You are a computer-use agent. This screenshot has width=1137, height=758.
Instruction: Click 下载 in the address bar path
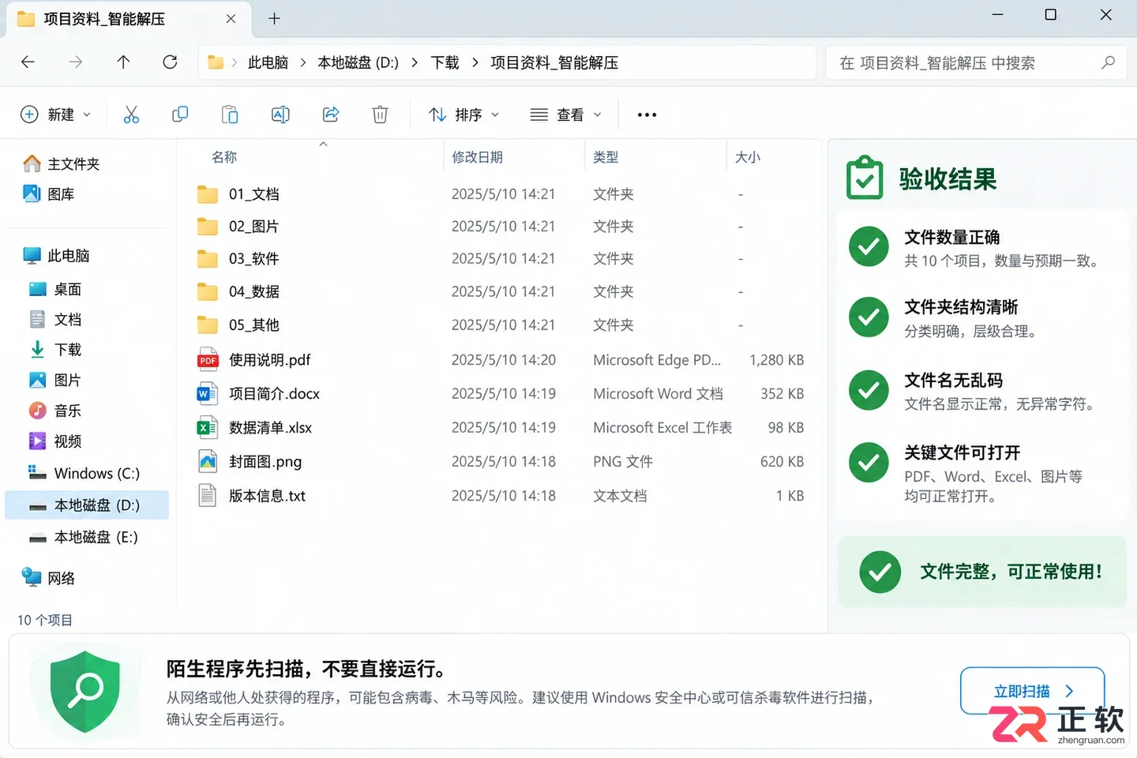(x=445, y=62)
